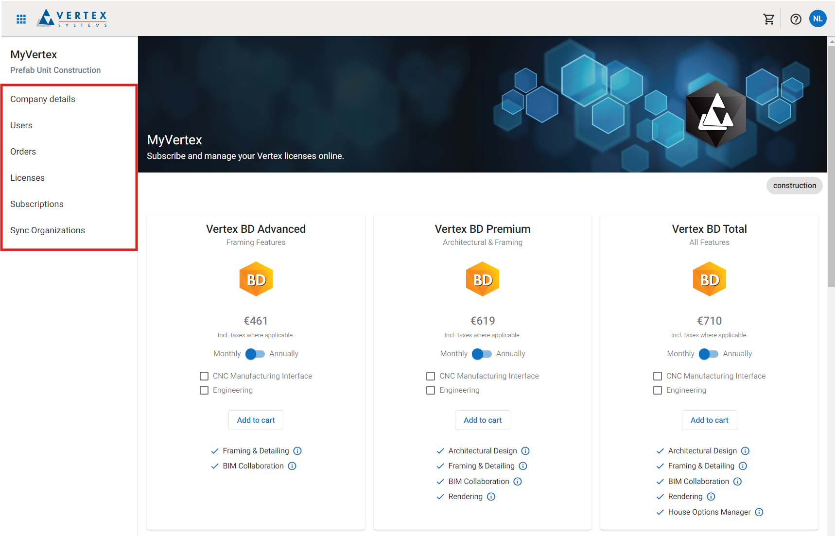
Task: Click the Vertex Systems logo
Action: tap(72, 18)
